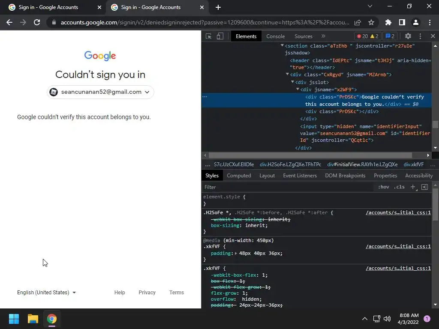Select the Styles tab
This screenshot has height=329, width=439.
point(212,176)
